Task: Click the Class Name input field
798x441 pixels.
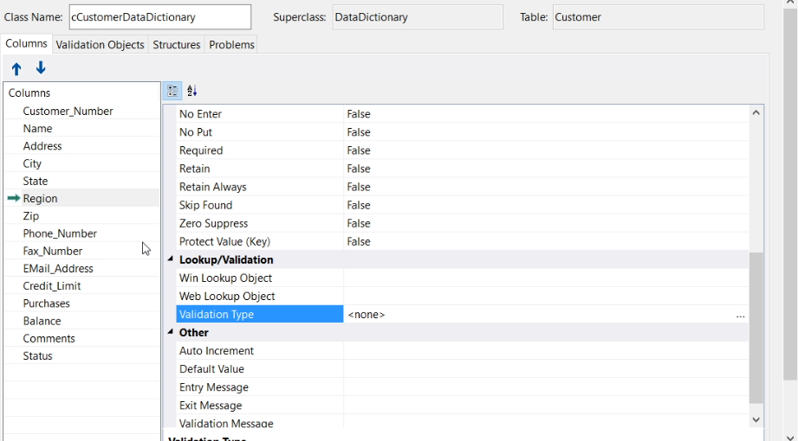Action: (x=159, y=17)
